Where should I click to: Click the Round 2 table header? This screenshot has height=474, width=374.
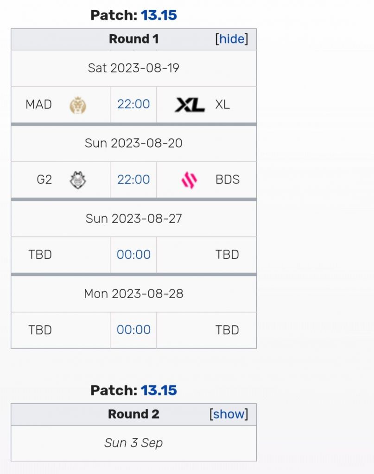click(133, 414)
